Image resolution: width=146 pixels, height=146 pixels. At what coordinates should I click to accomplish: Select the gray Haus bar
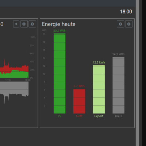pyautogui.click(x=119, y=85)
